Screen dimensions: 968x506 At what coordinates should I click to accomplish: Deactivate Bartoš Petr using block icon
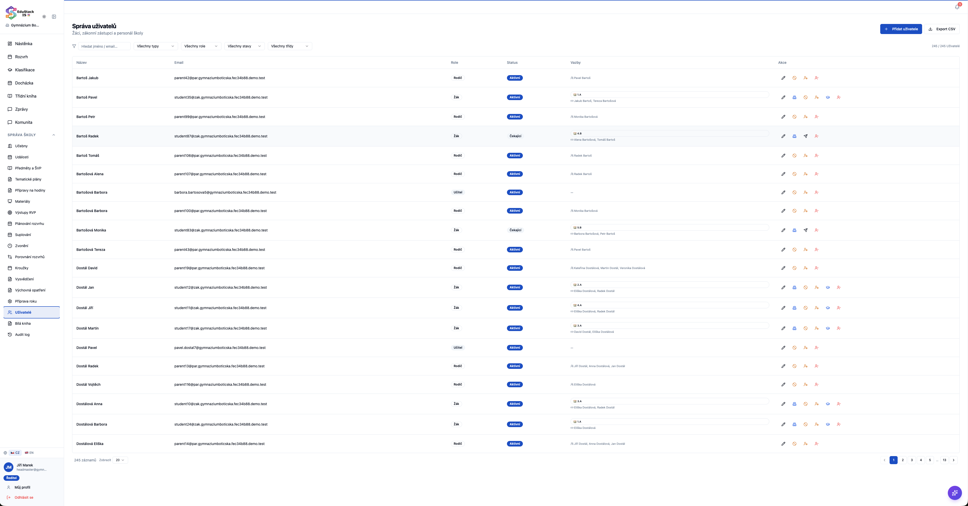pos(794,117)
